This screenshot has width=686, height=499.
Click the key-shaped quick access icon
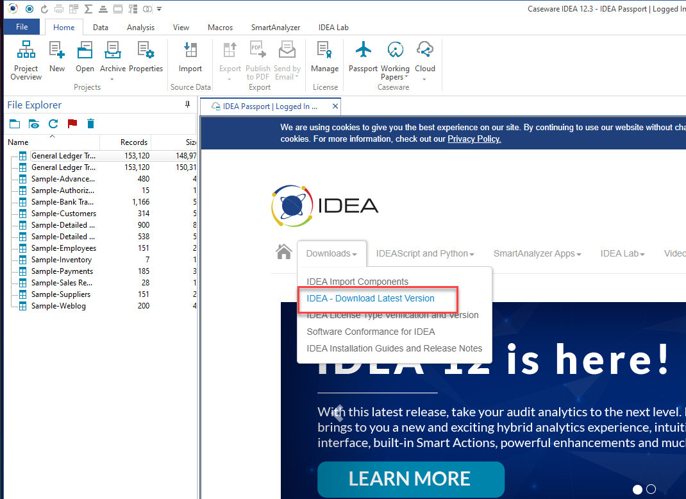tap(133, 9)
